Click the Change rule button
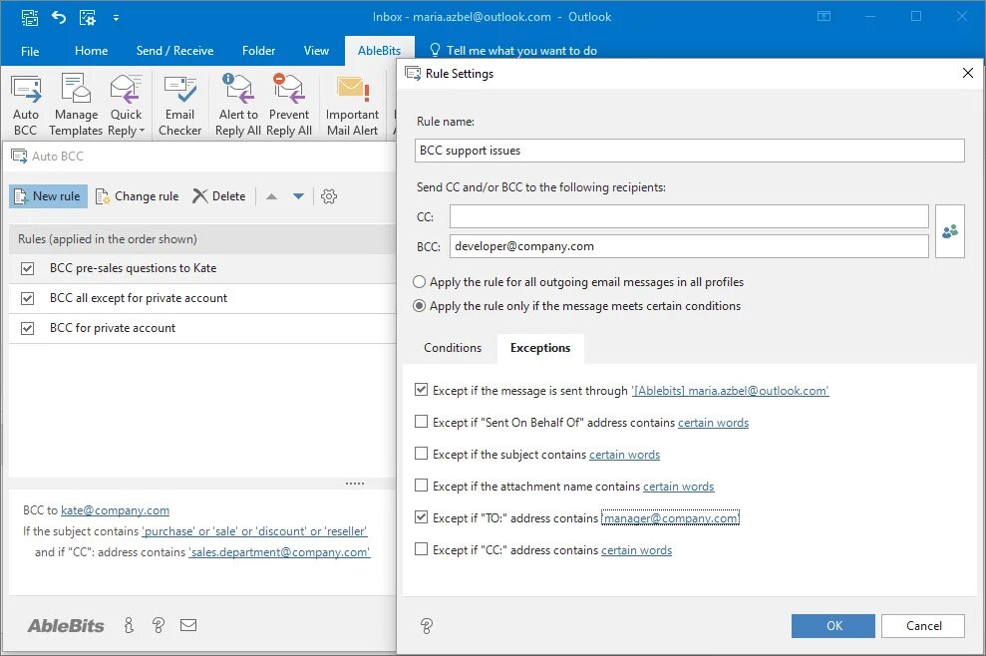This screenshot has width=986, height=656. click(138, 196)
